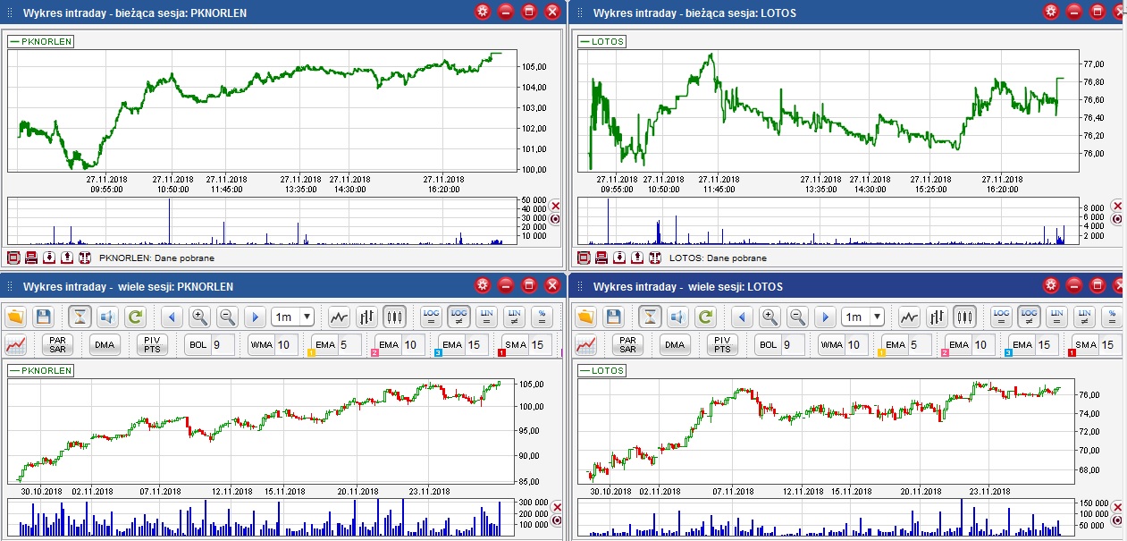
Task: Click the open folder icon in PKNORLEN toolbar
Action: [x=16, y=317]
